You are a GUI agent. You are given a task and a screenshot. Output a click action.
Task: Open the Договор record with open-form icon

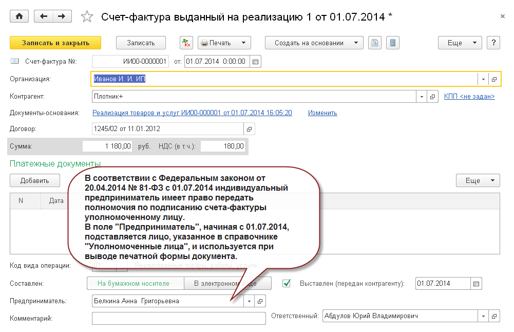coord(250,129)
